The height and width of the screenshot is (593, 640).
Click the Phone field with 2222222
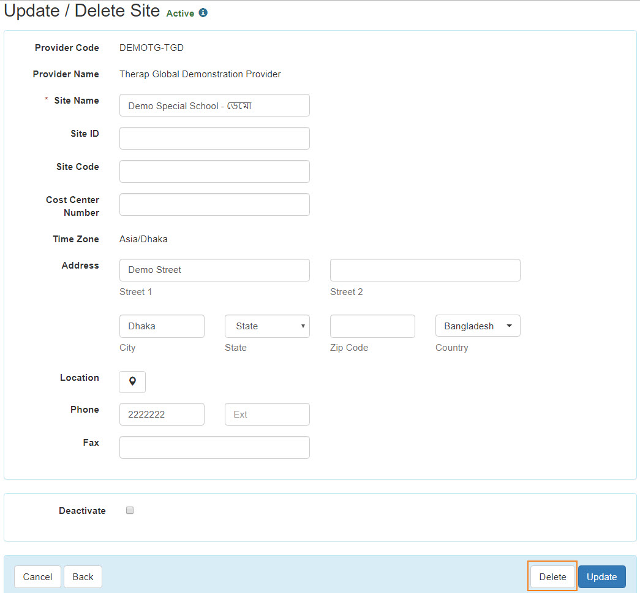tap(162, 414)
